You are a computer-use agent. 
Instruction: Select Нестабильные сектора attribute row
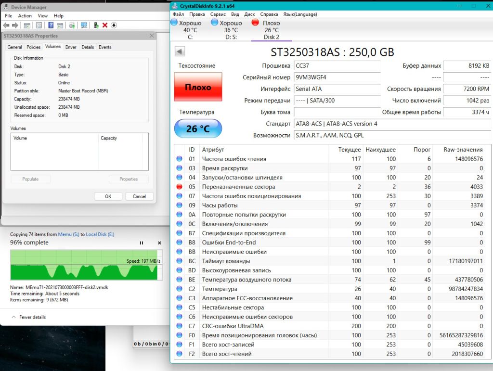(x=329, y=307)
